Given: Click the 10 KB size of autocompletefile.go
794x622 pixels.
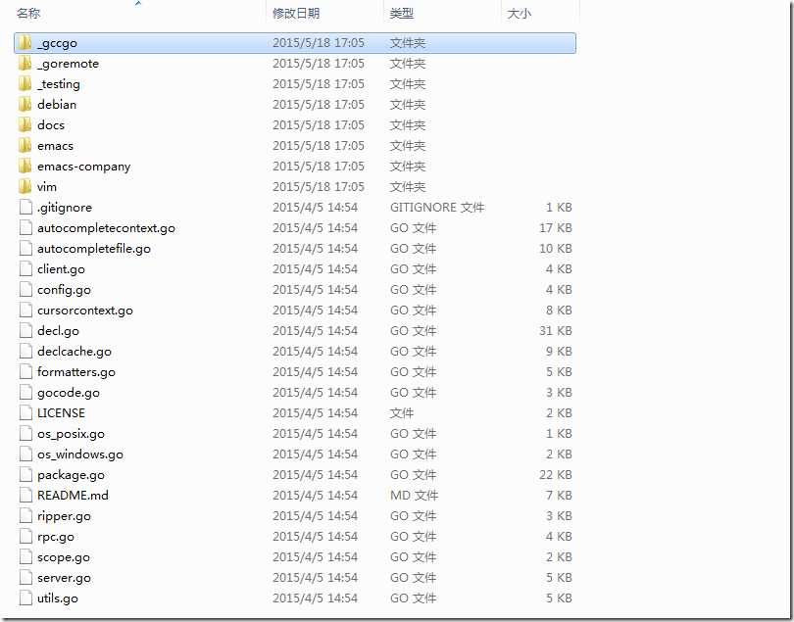Looking at the screenshot, I should tap(556, 249).
